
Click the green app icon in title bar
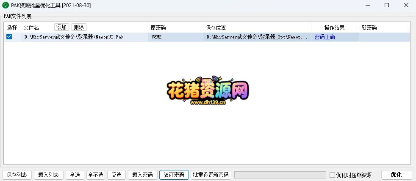(6, 5)
